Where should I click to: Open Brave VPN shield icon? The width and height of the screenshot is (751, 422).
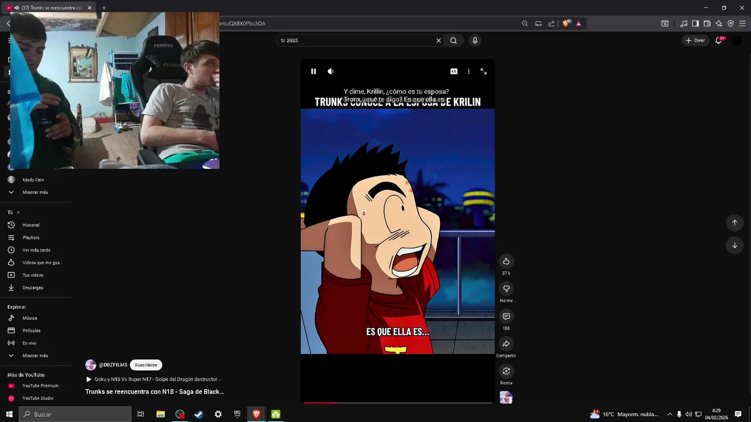point(730,23)
